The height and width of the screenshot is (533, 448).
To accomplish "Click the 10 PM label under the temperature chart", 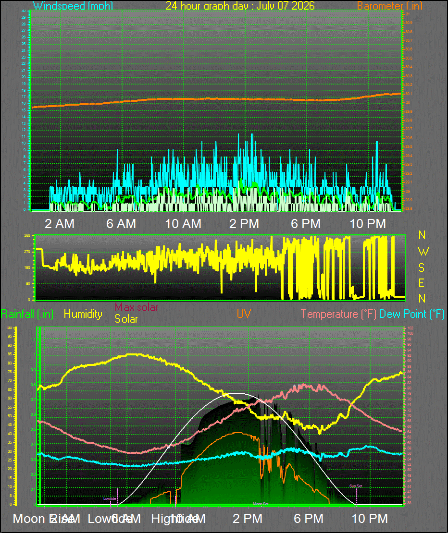I will 370,519.
